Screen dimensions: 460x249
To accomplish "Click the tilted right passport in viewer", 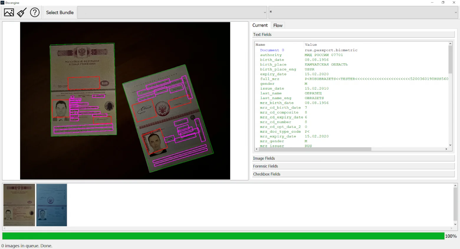I will pos(168,118).
